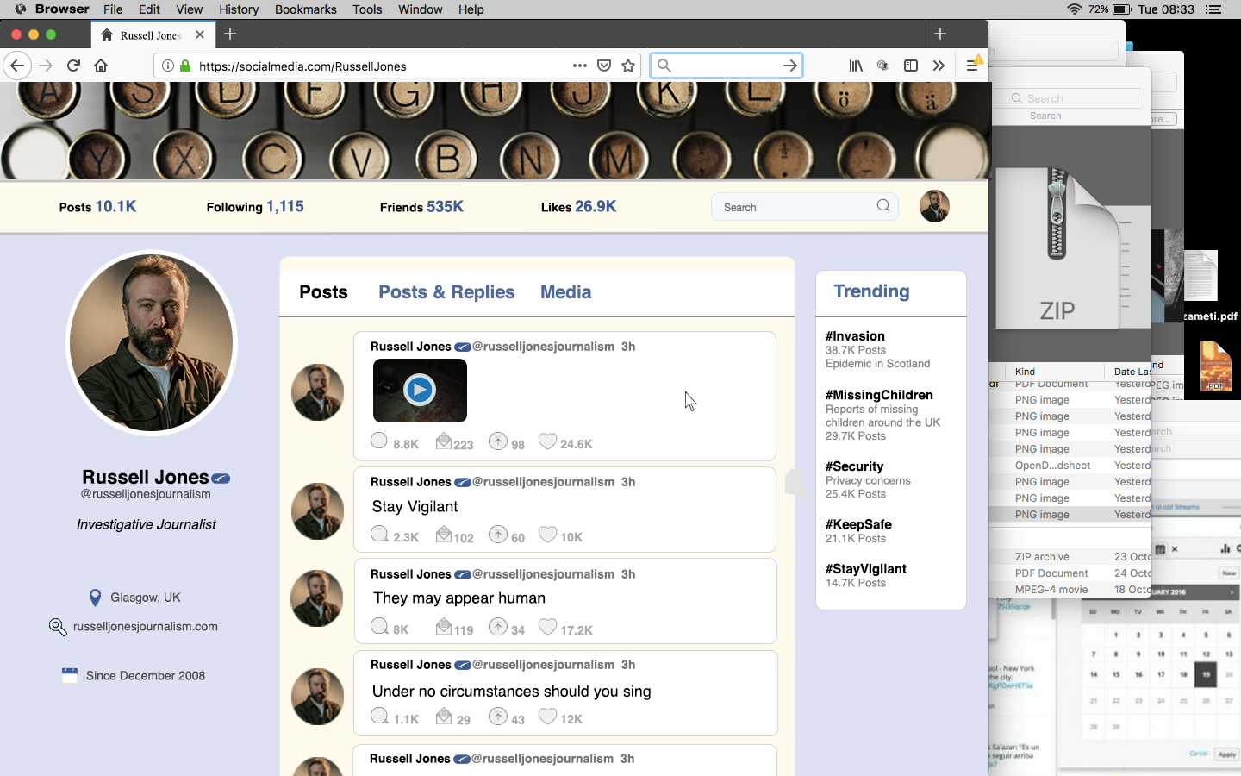Open the library bookshelf icon
Image resolution: width=1241 pixels, height=776 pixels.
(x=856, y=66)
